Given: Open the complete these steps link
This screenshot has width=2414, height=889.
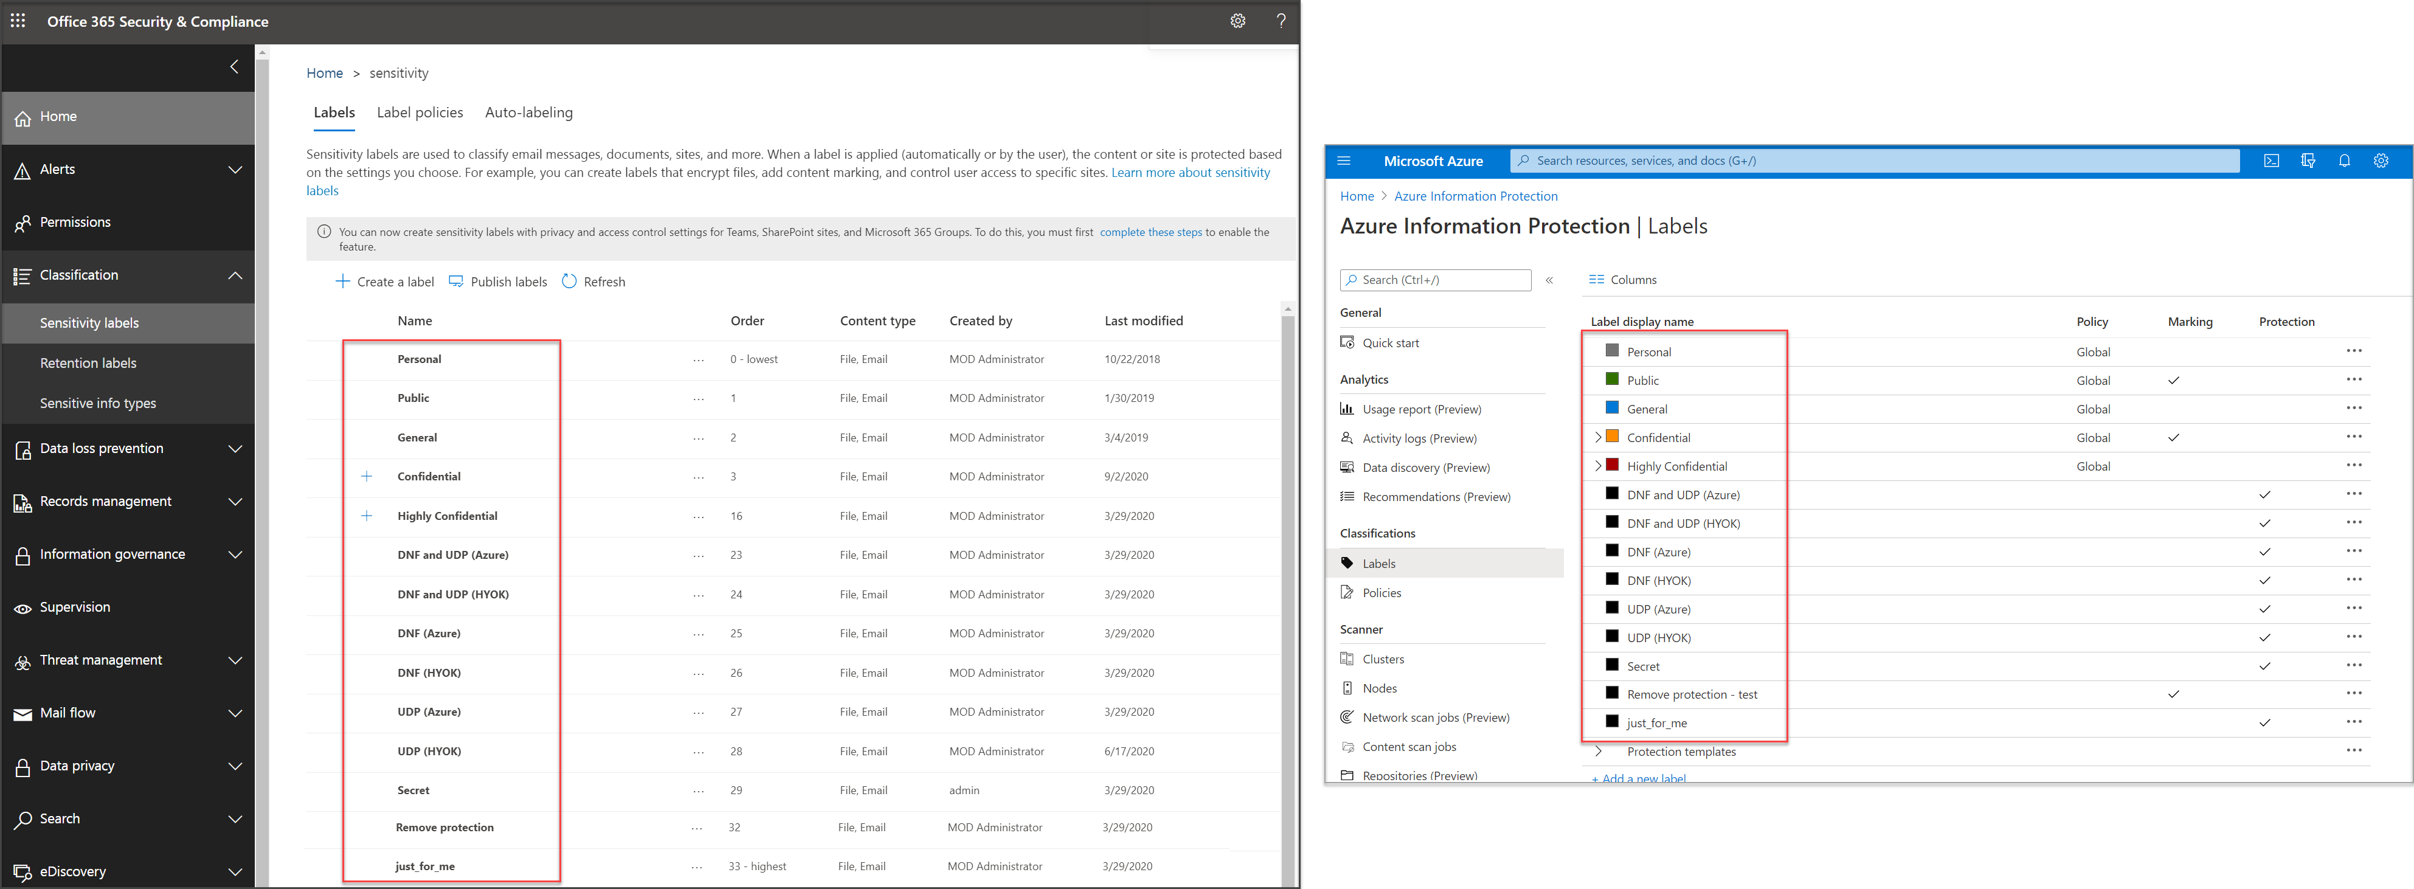Looking at the screenshot, I should (x=1150, y=232).
